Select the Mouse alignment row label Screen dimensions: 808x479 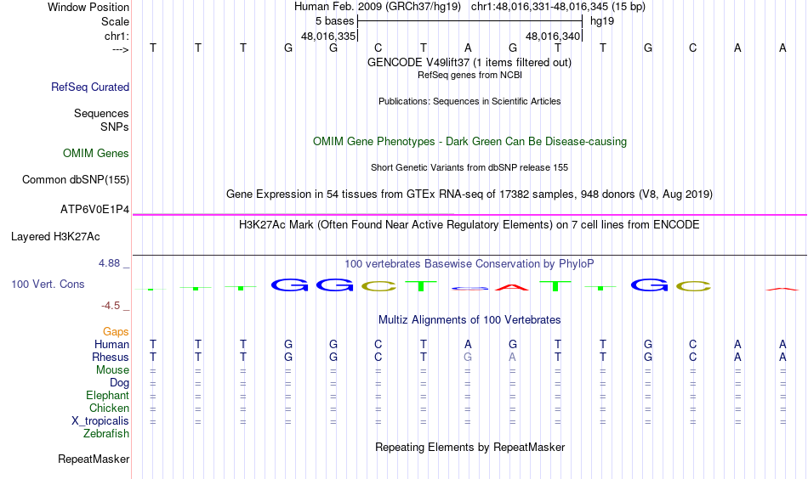(112, 370)
